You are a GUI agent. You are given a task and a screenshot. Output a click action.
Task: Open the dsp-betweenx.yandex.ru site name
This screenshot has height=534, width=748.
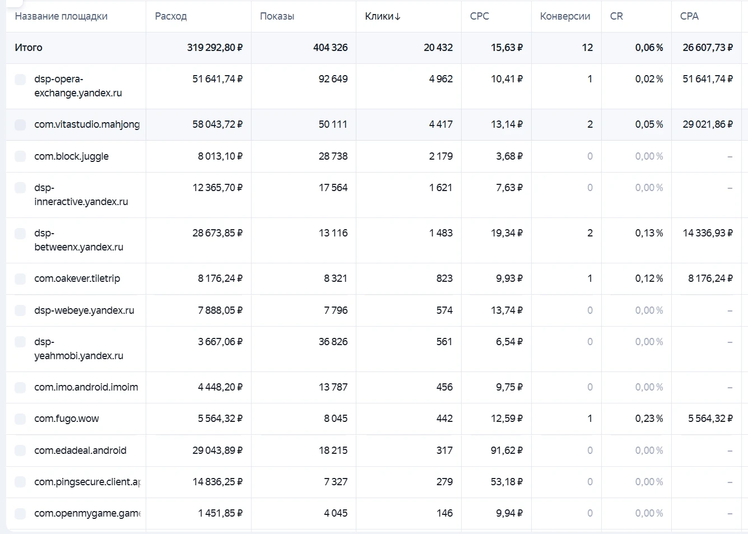(78, 240)
